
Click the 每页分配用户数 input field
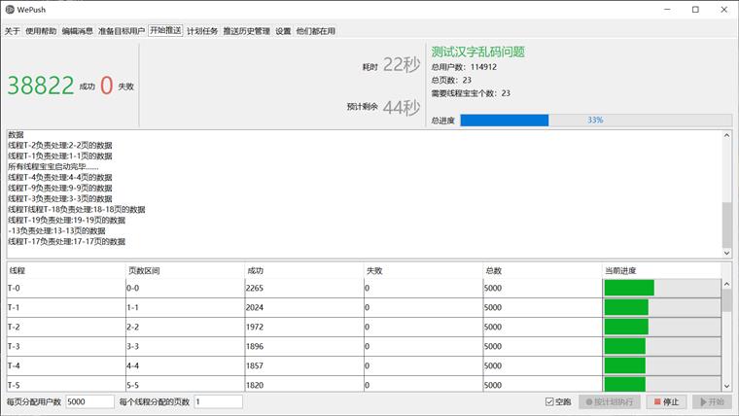[89, 401]
